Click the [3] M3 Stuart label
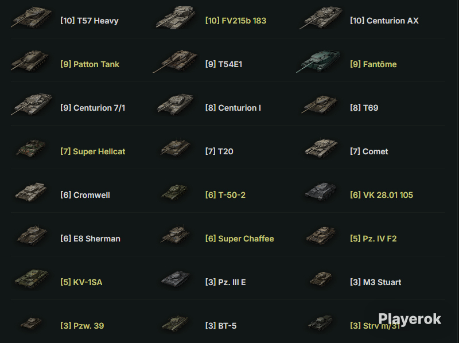 [376, 282]
